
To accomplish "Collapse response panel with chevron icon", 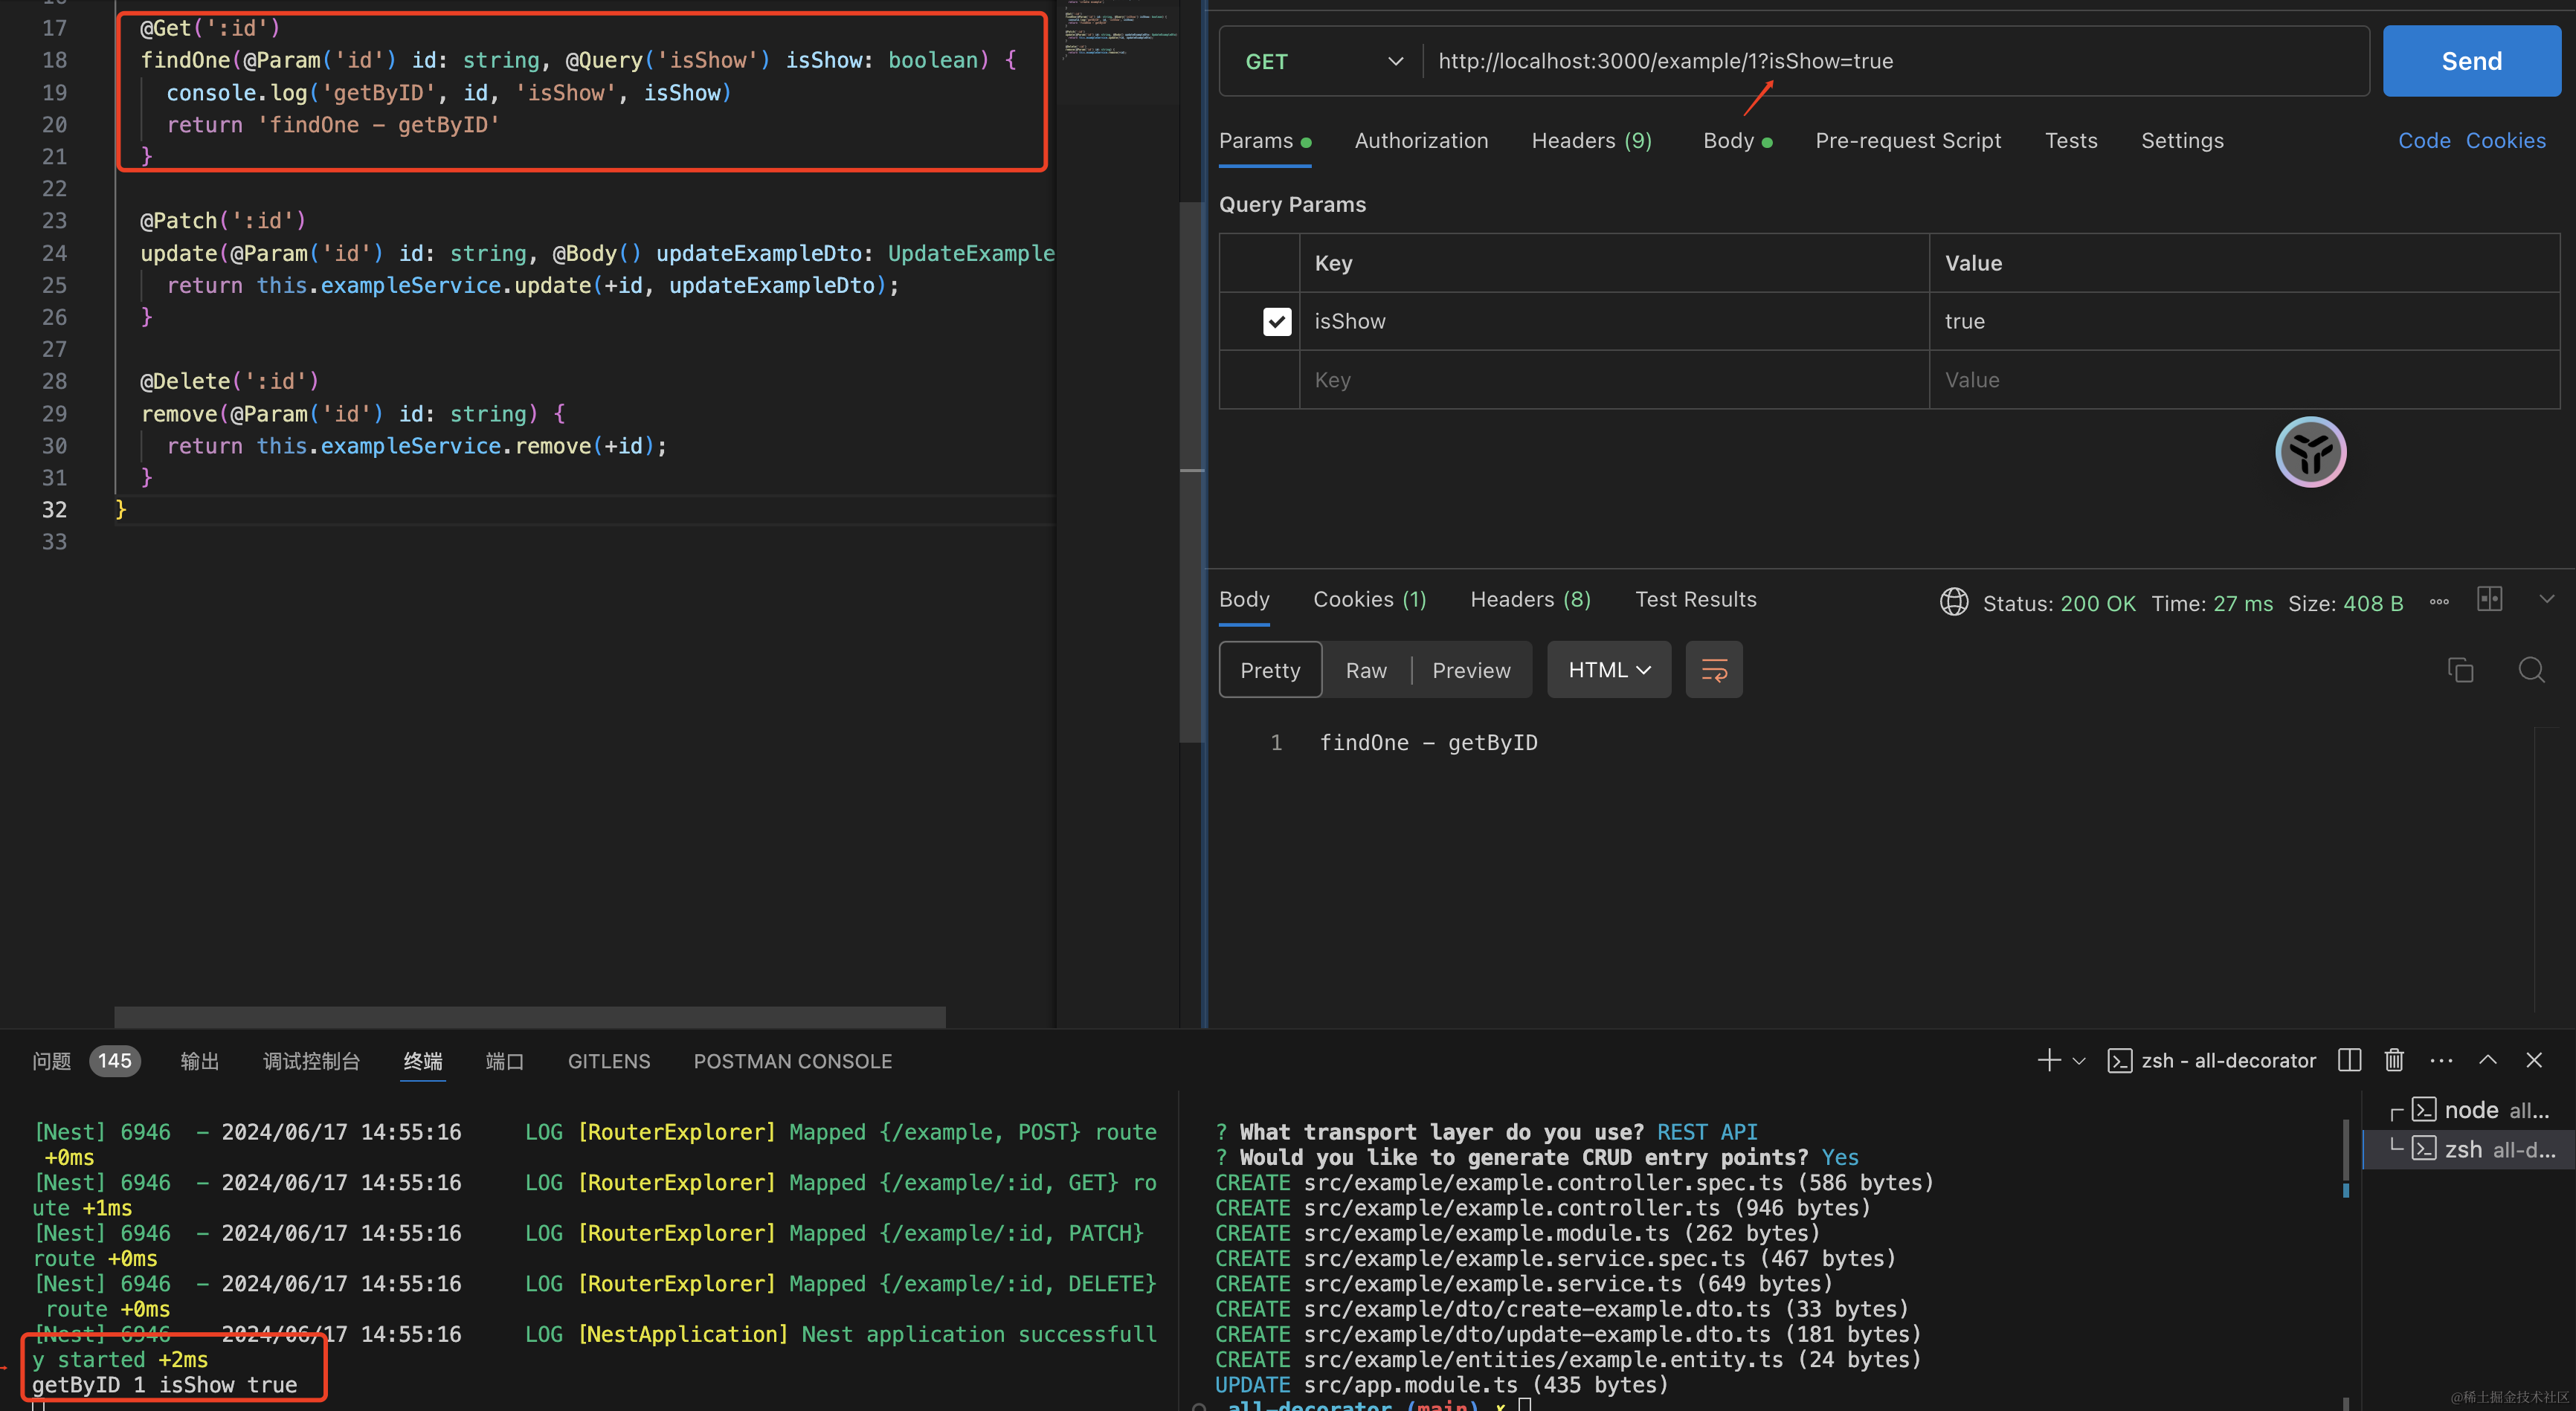I will pyautogui.click(x=2546, y=599).
